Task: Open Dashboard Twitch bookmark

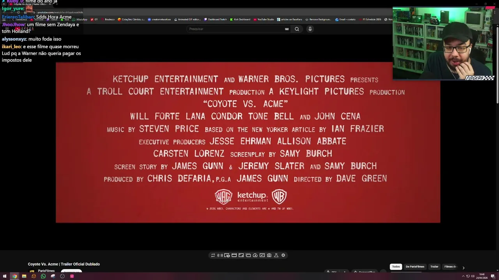Action: click(215, 19)
